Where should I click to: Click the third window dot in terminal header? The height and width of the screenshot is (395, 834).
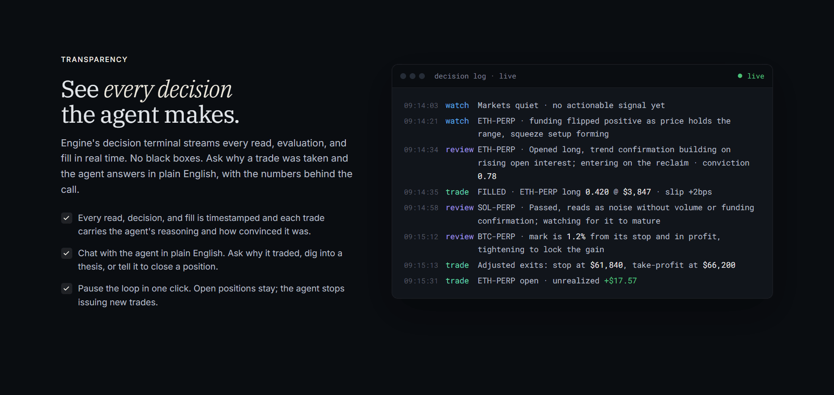pos(422,76)
